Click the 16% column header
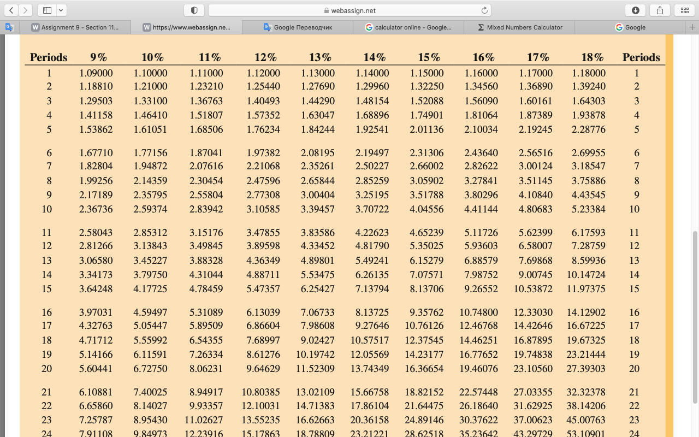This screenshot has width=699, height=437. point(483,57)
